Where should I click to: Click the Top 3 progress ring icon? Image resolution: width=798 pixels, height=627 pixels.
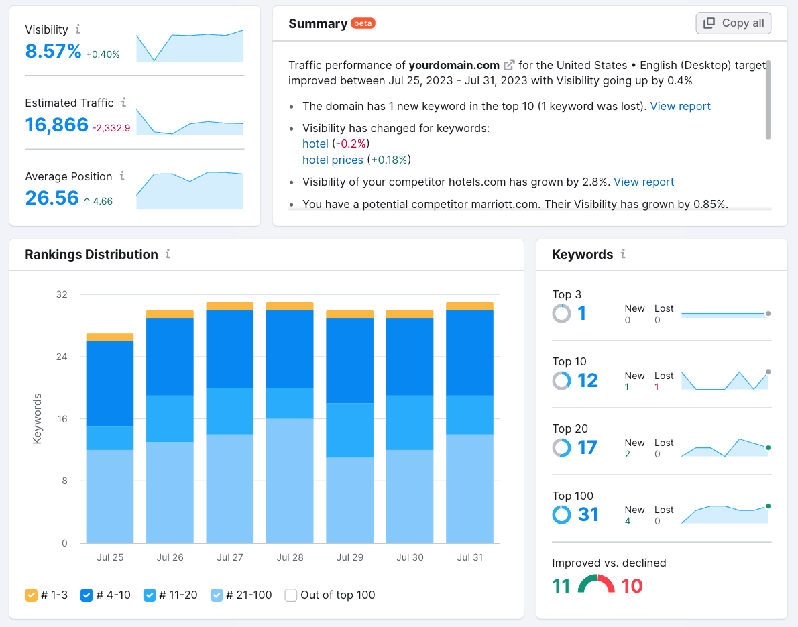pos(561,313)
